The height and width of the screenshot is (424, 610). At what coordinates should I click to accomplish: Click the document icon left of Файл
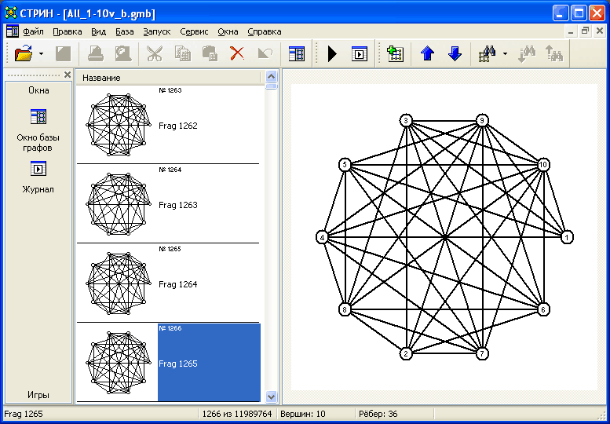[x=13, y=31]
